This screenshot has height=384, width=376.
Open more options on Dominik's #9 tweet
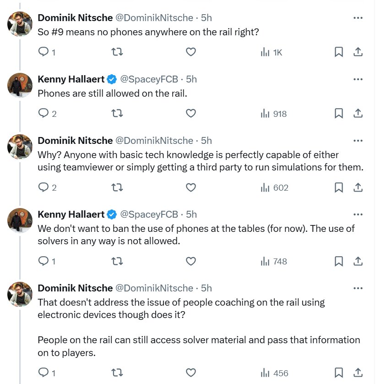[x=358, y=18]
